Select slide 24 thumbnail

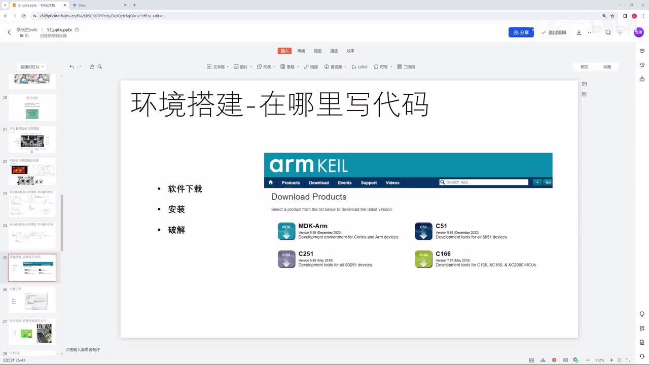coord(32,236)
